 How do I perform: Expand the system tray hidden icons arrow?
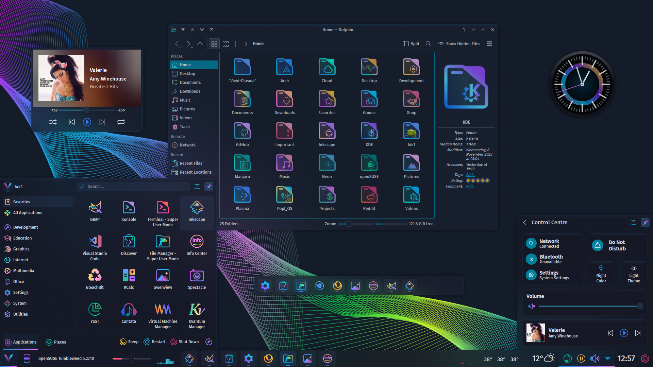(608, 358)
